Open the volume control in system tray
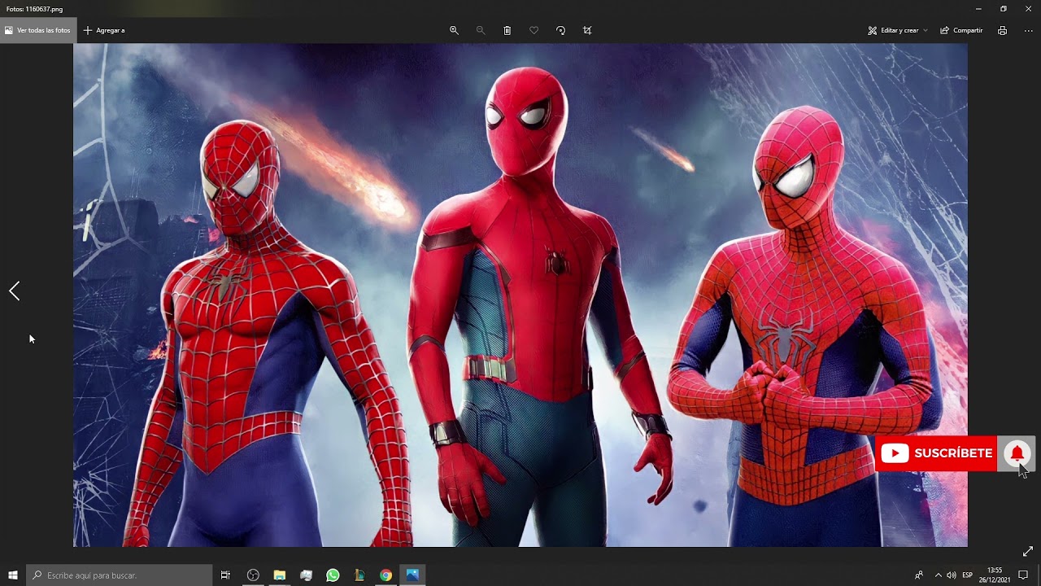The image size is (1041, 586). coord(952,575)
